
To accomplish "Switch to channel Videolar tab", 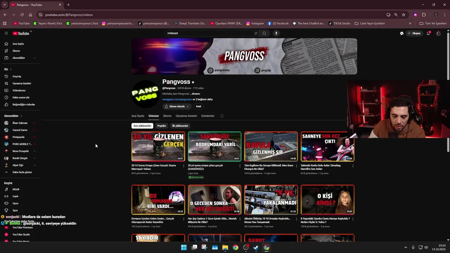I will pos(154,116).
